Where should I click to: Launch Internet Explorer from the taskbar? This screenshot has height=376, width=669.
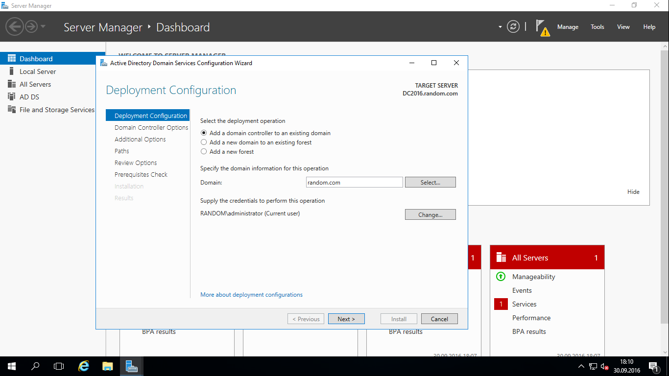pos(84,366)
